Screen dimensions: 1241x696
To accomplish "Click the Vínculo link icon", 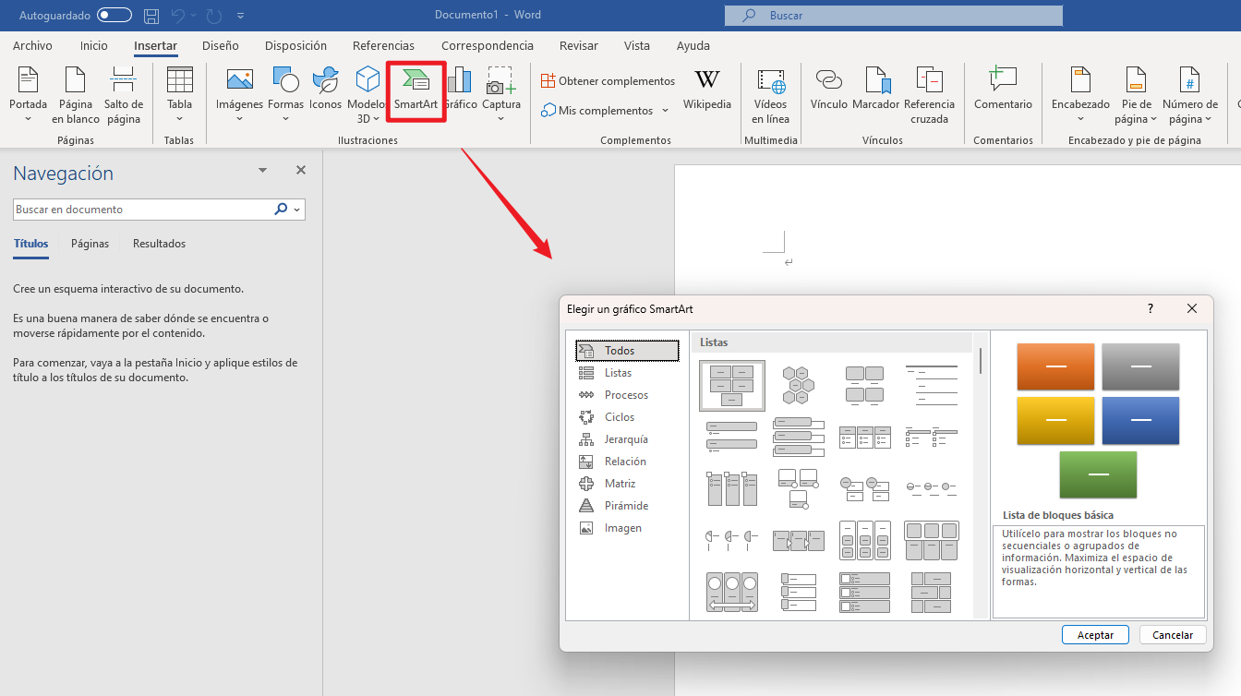I will [829, 80].
